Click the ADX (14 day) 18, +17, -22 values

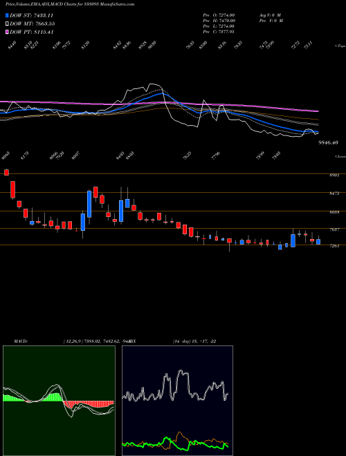(194, 341)
